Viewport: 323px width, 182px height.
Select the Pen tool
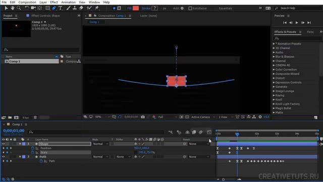coord(54,8)
